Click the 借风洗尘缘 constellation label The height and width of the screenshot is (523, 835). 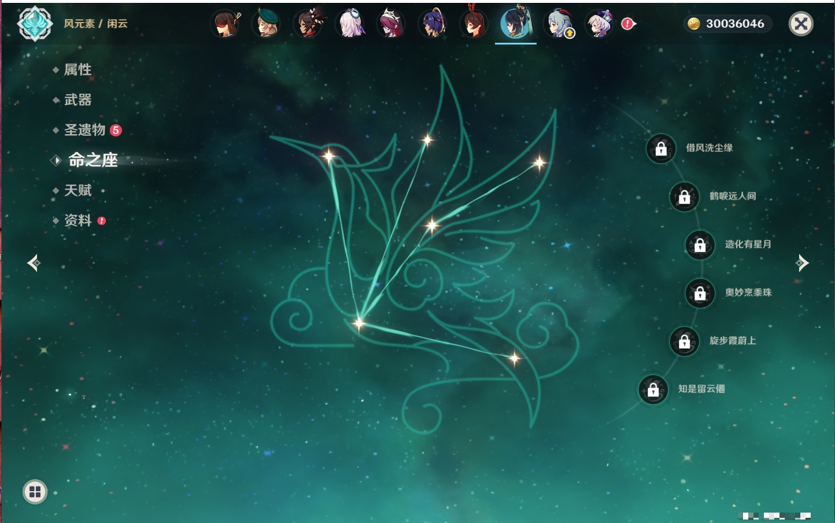[x=710, y=148]
